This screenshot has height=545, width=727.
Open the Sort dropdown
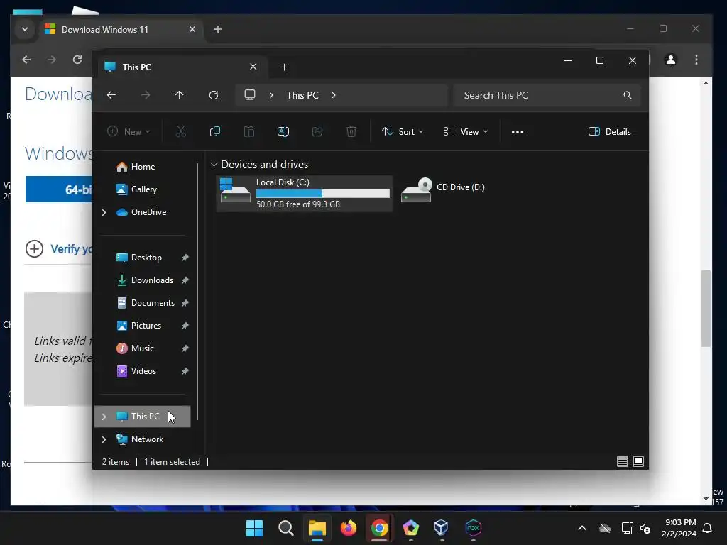click(403, 131)
